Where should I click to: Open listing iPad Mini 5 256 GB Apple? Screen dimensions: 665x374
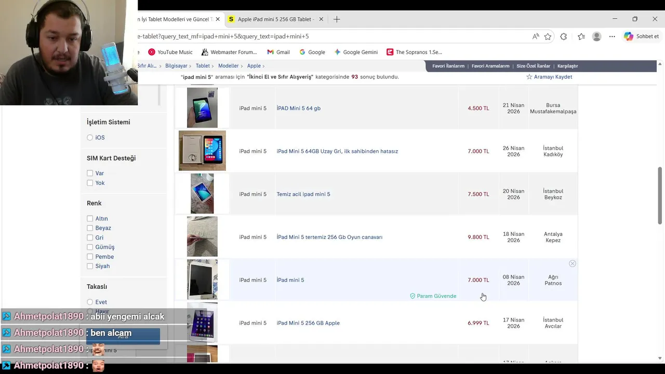click(x=308, y=323)
